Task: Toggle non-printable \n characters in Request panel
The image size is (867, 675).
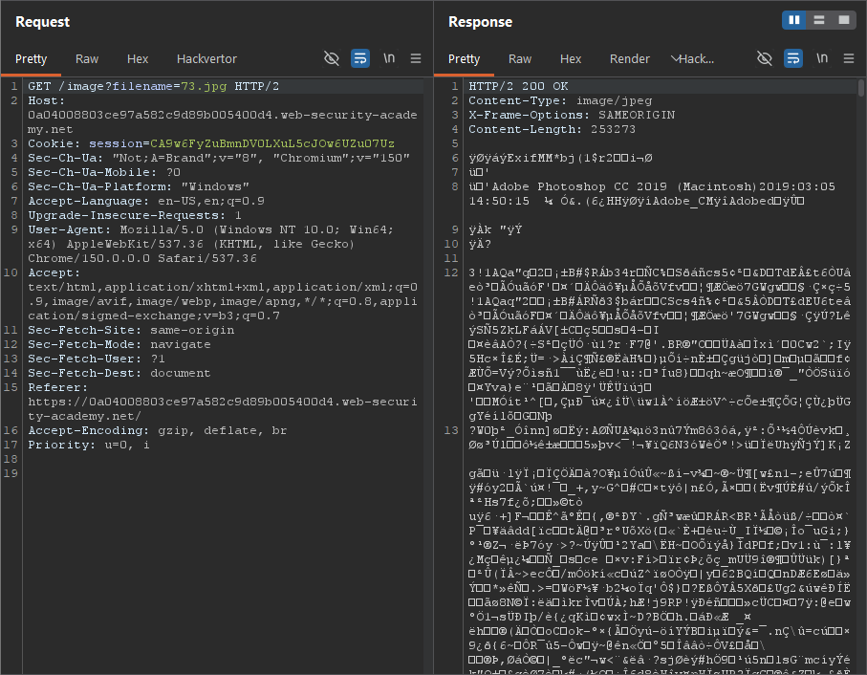Action: 389,58
